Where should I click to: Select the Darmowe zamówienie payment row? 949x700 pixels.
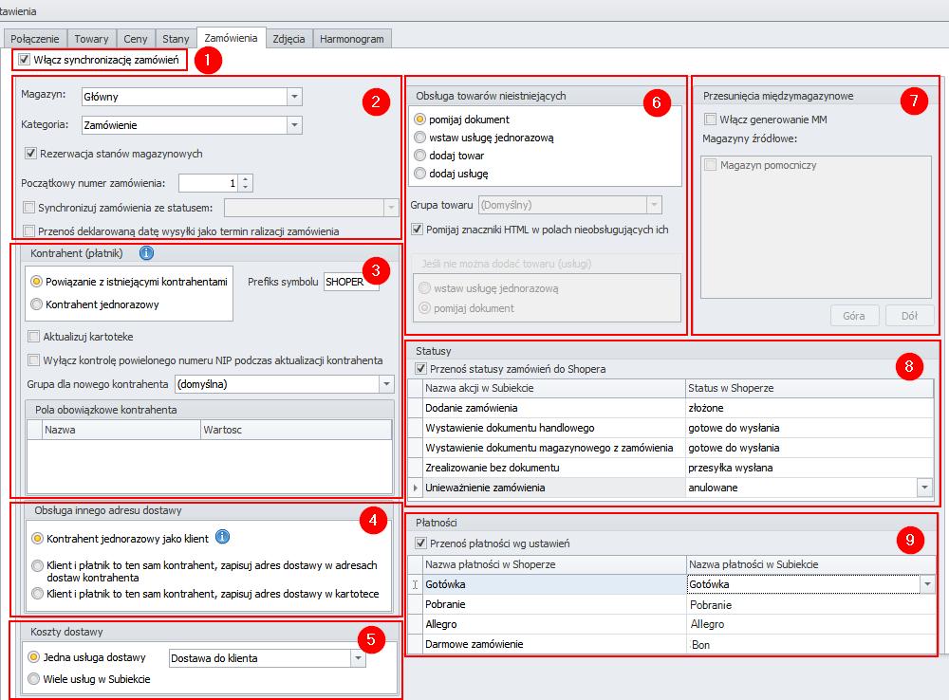click(x=672, y=644)
